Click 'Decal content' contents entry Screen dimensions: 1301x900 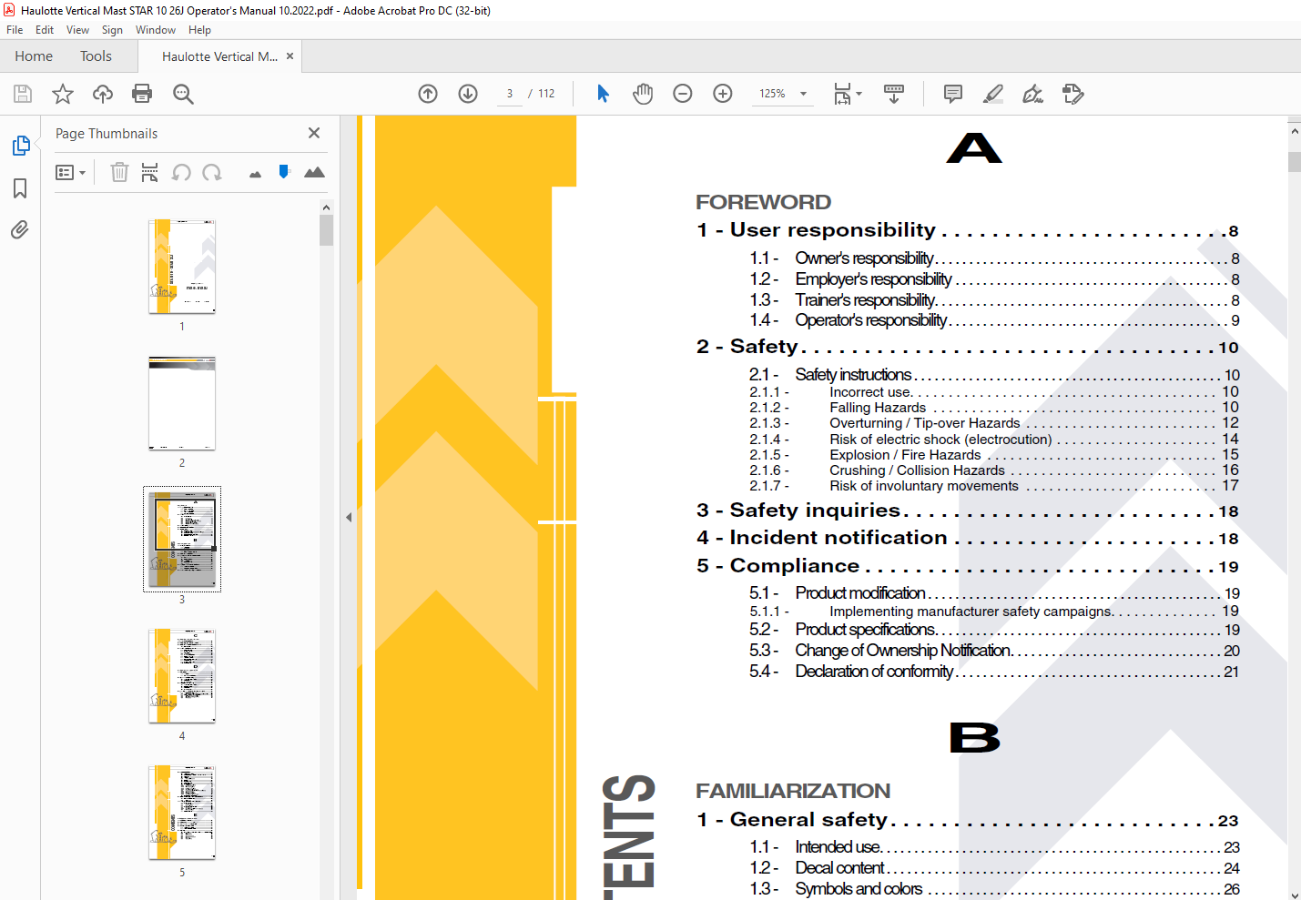(x=994, y=868)
